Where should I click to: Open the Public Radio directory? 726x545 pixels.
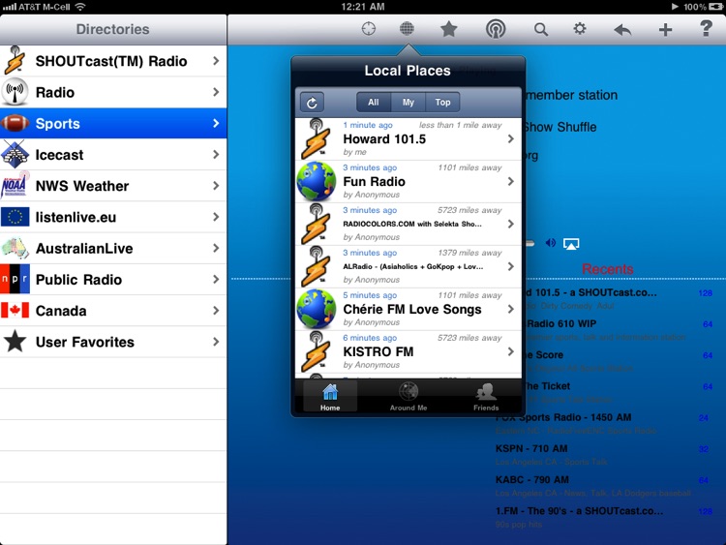point(113,279)
